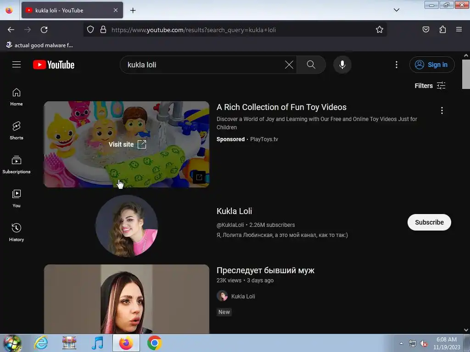The image size is (470, 352).
Task: Open the You sidebar section
Action: pyautogui.click(x=17, y=199)
